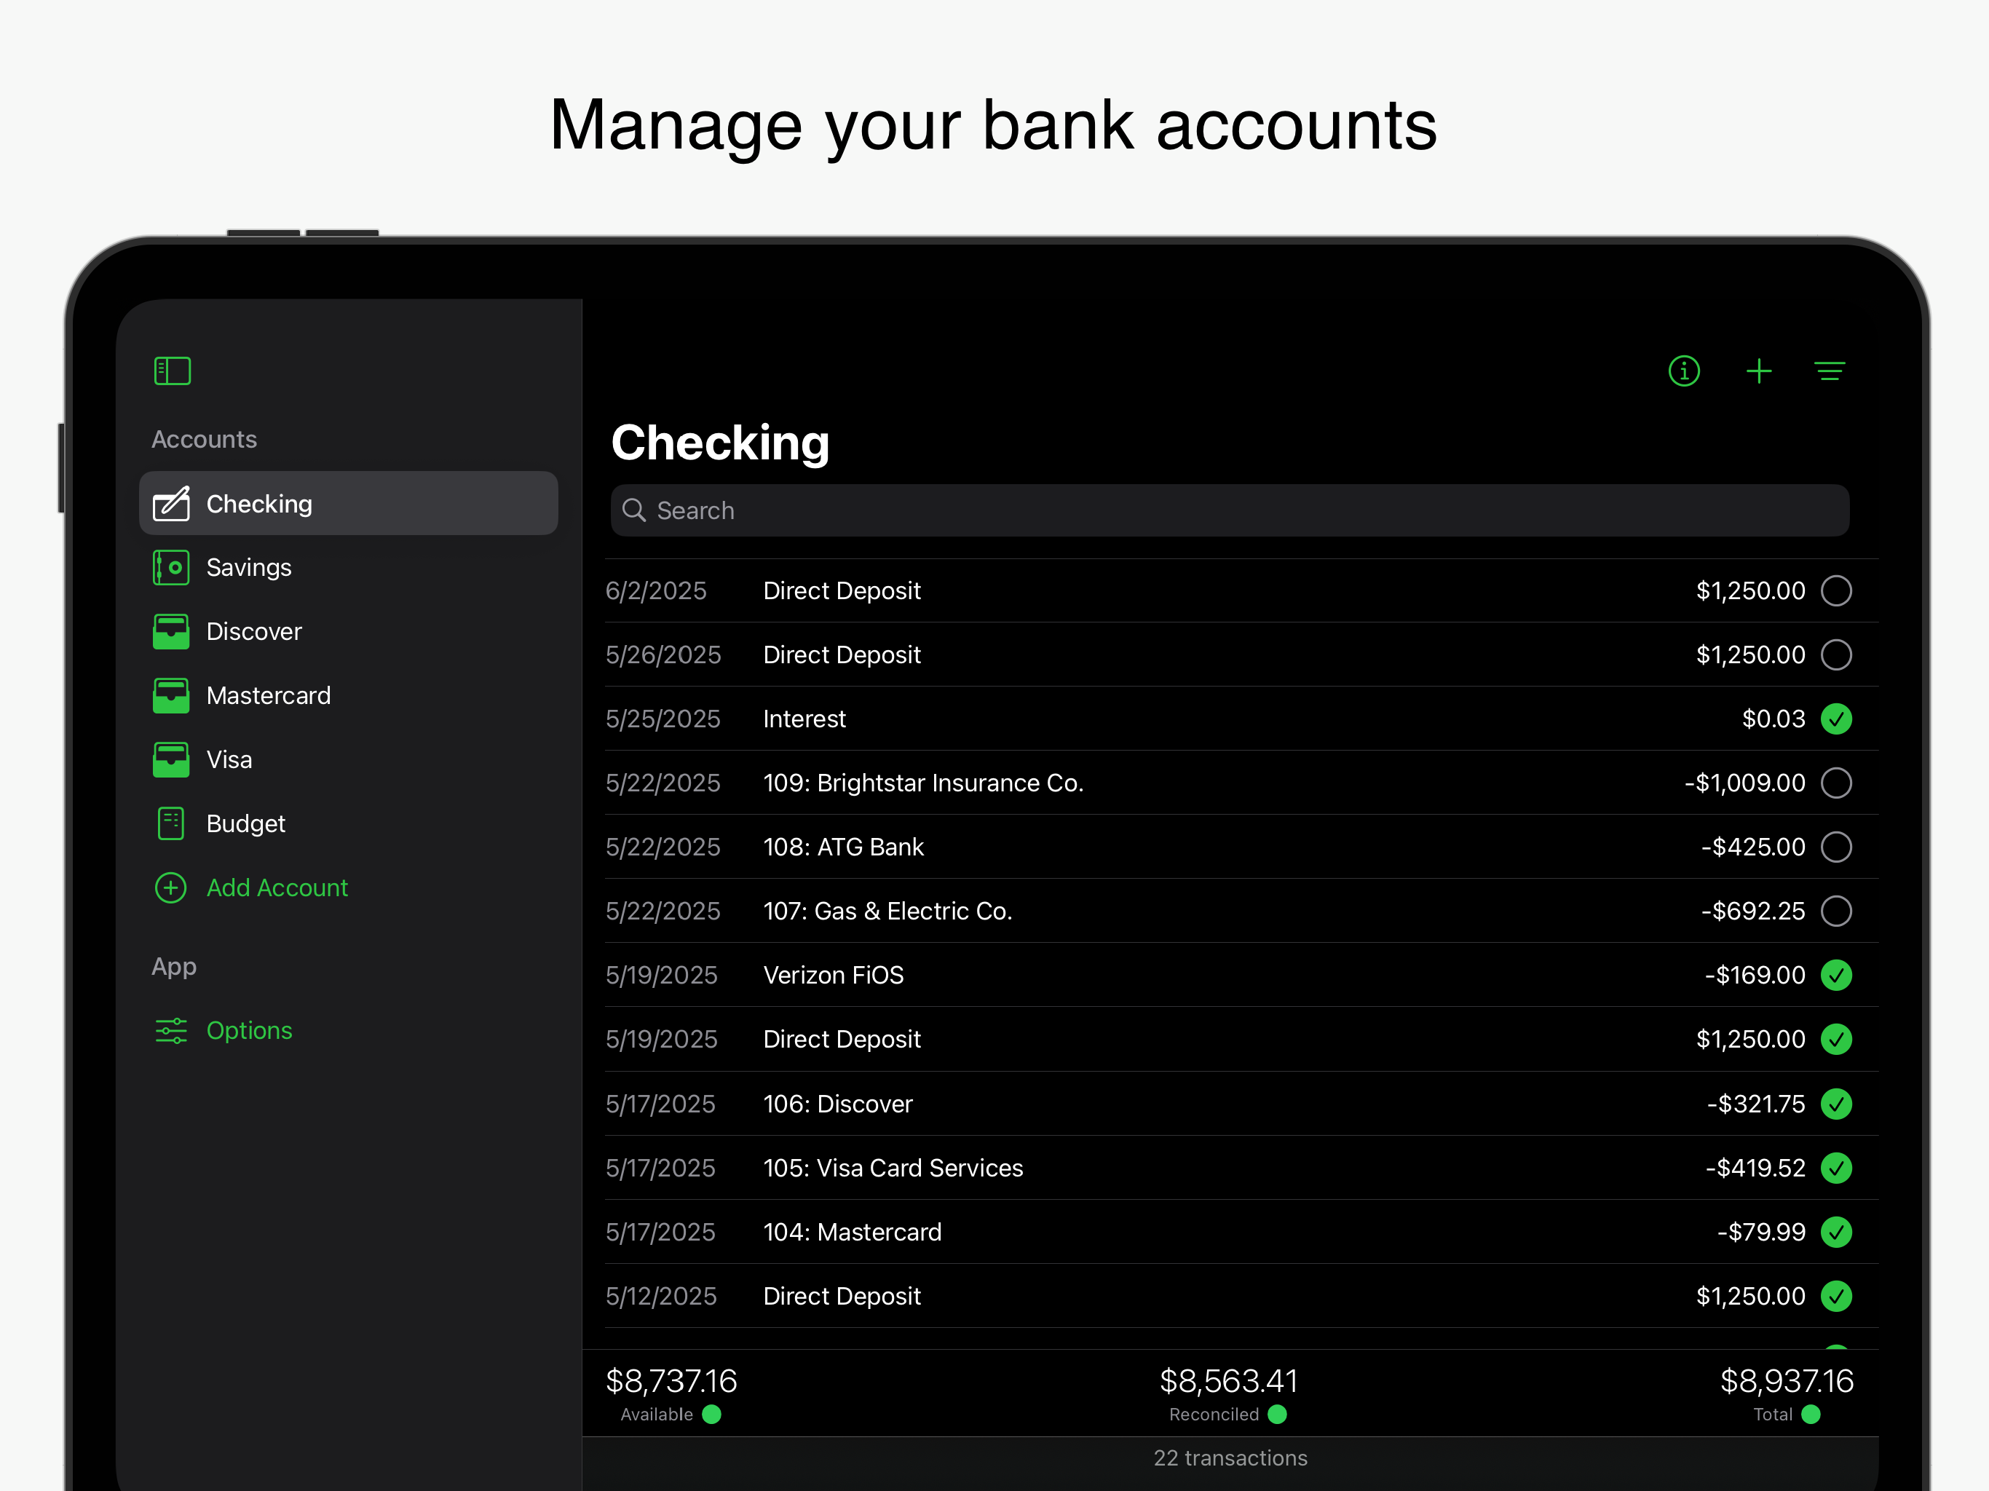Click the search magnifier icon

[x=634, y=510]
